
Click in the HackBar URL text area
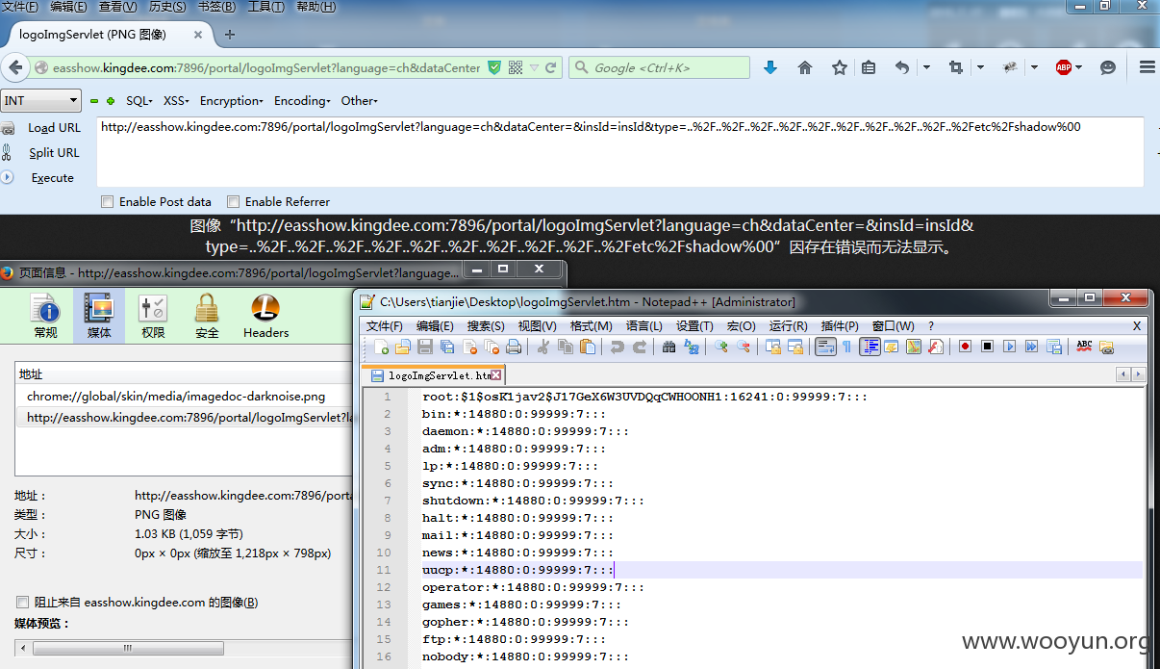pos(620,152)
